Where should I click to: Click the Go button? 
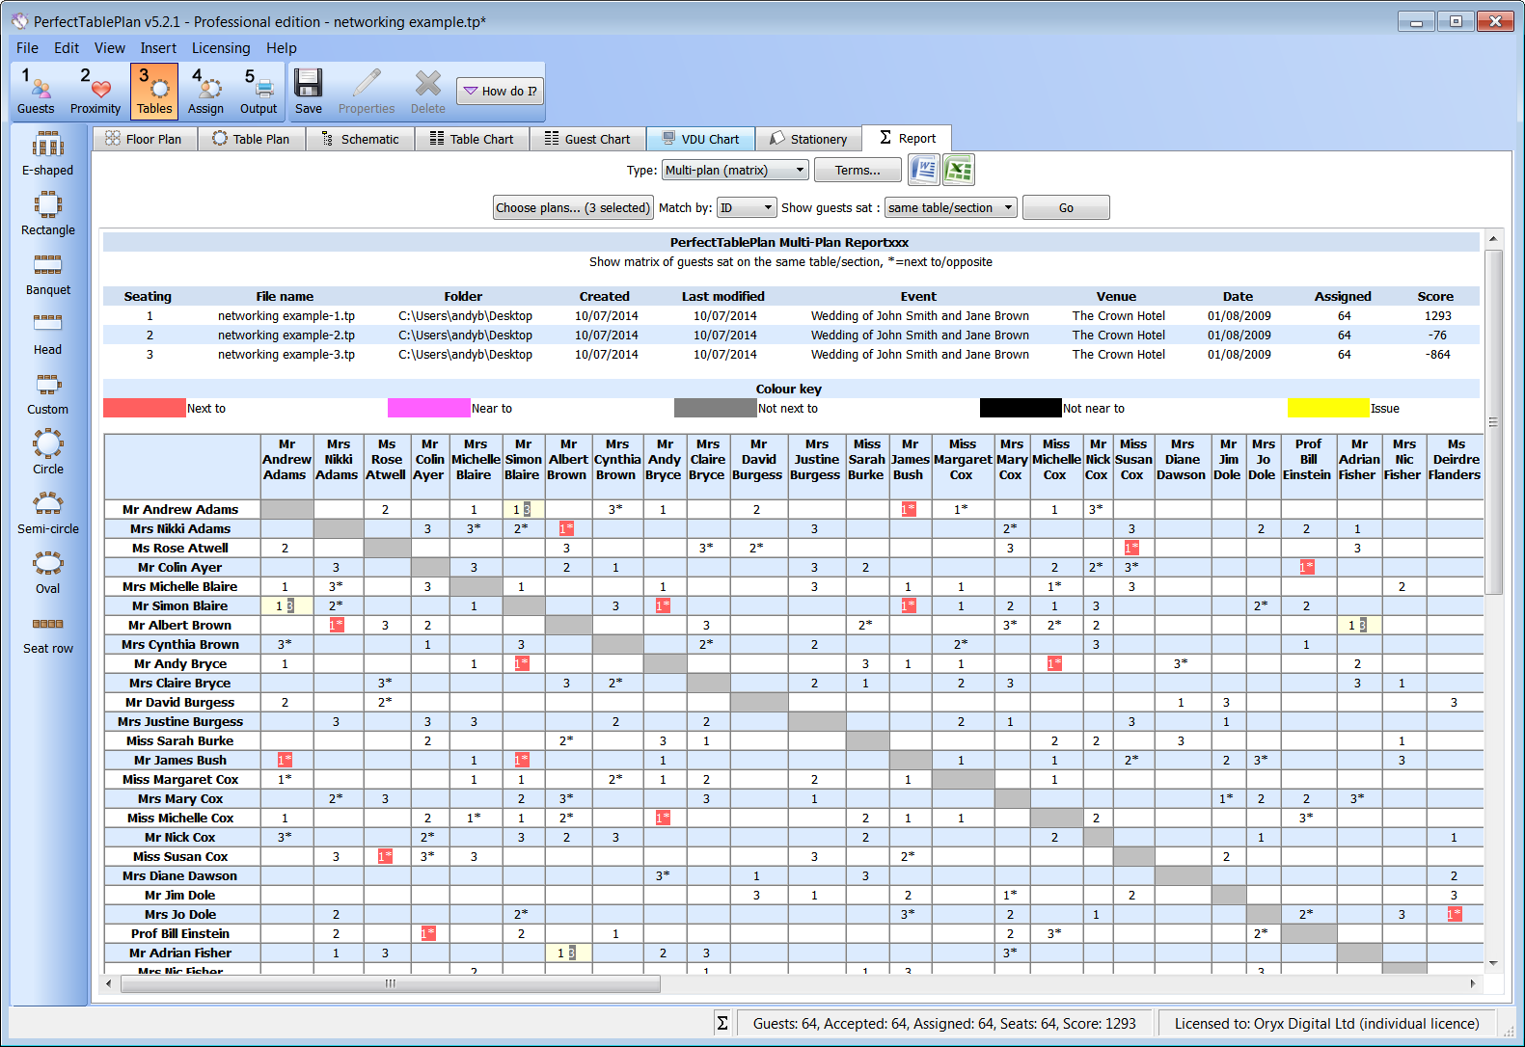(1065, 208)
